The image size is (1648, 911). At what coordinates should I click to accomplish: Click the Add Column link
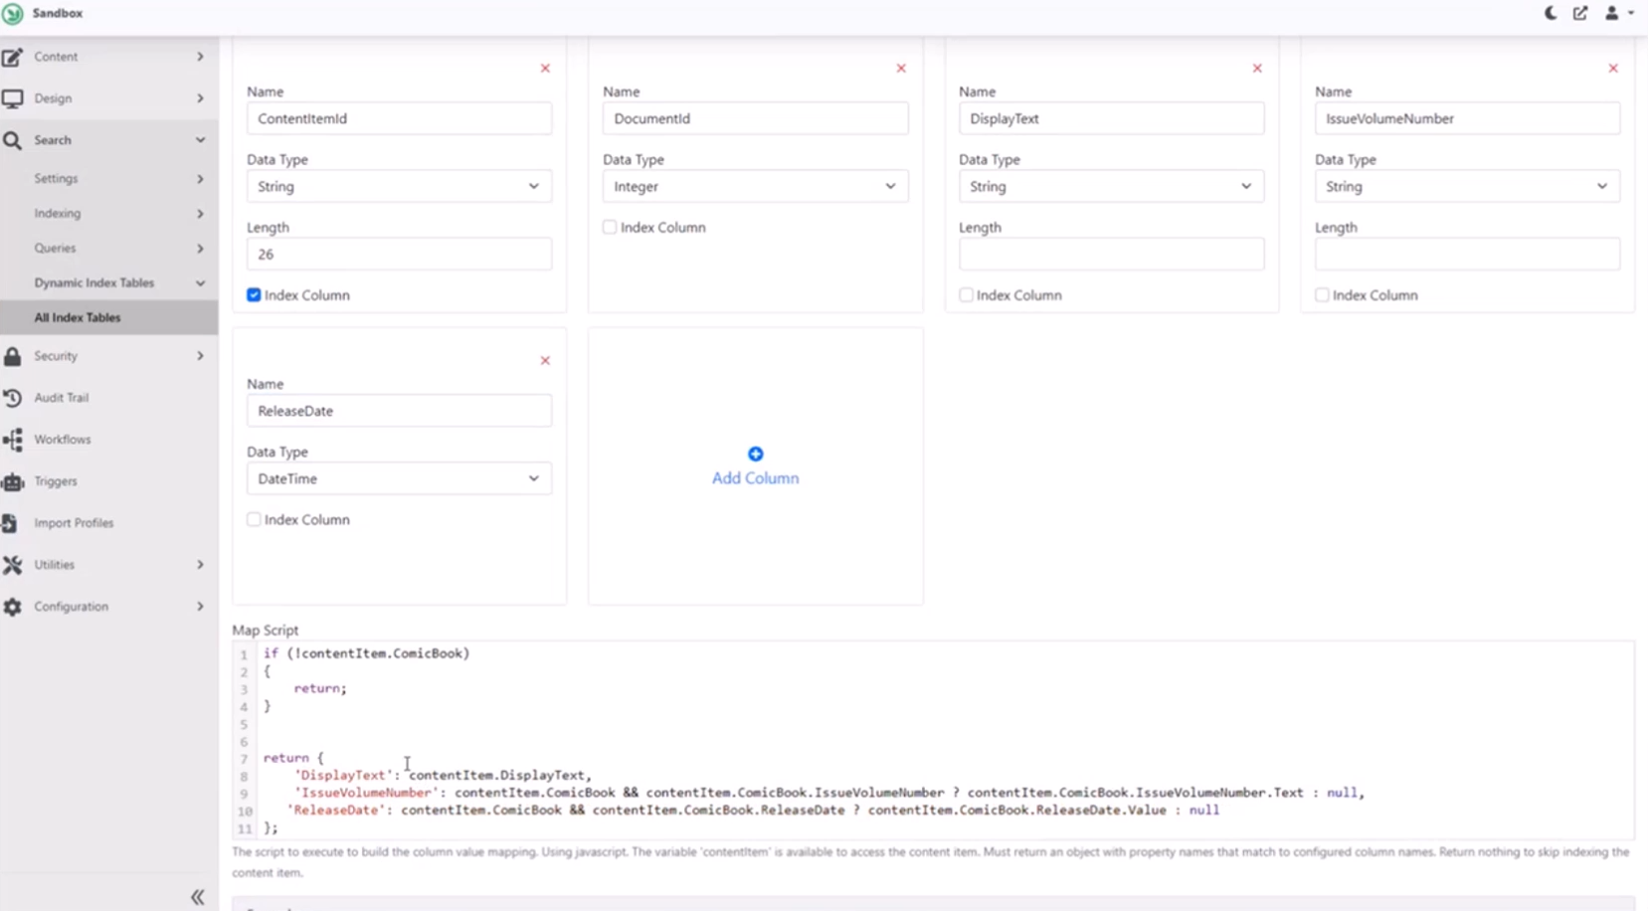tap(755, 478)
